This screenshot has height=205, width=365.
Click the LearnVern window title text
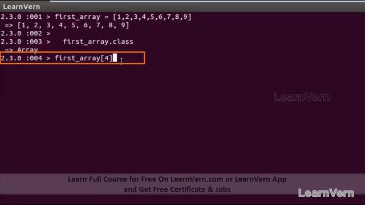point(22,7)
